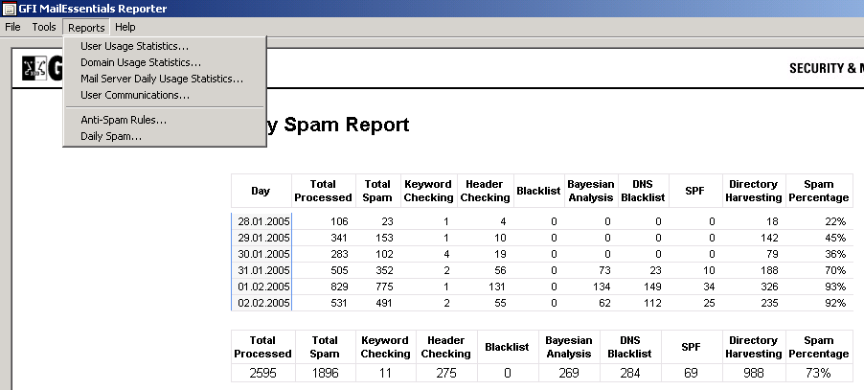Open the Tools menu
Viewport: 864px width, 390px height.
pos(44,27)
